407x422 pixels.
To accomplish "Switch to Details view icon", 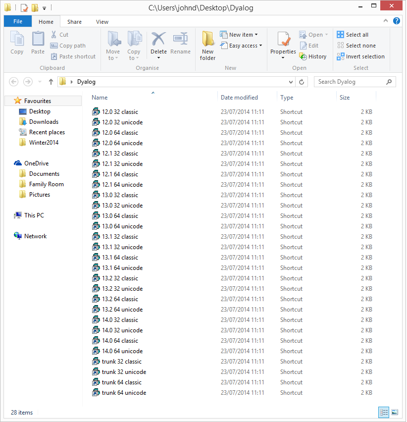I will pos(384,412).
